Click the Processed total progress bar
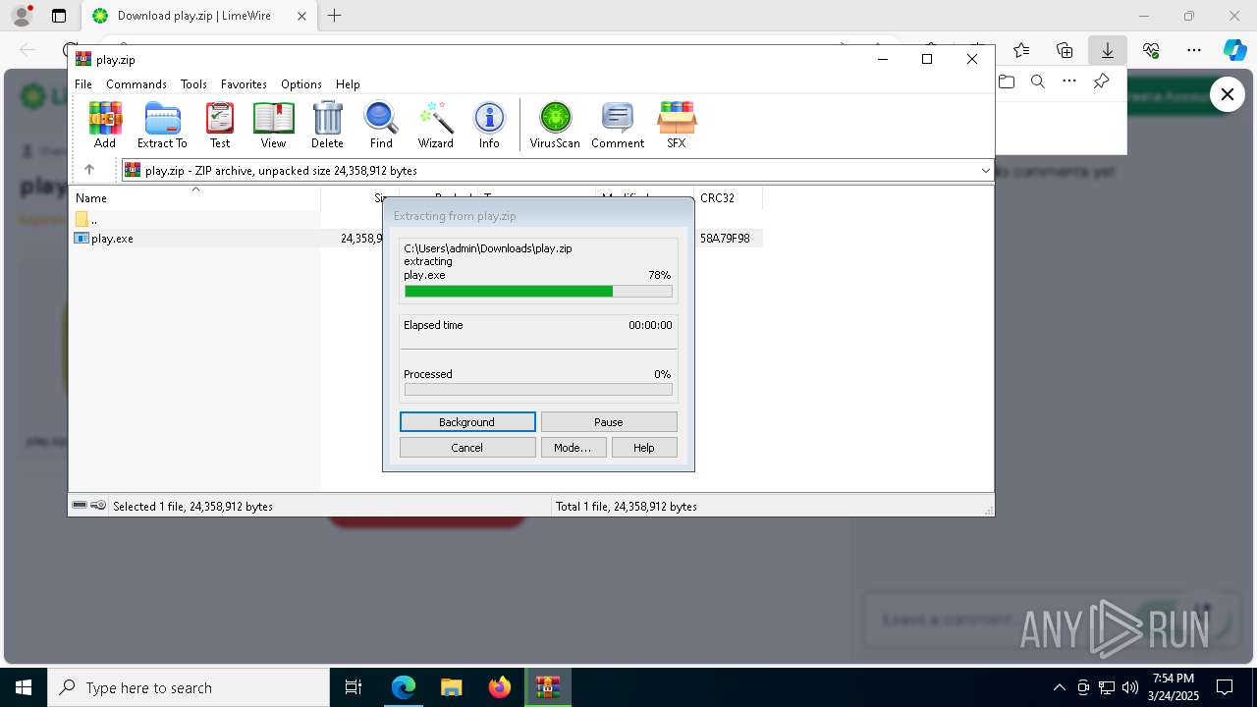 click(538, 390)
